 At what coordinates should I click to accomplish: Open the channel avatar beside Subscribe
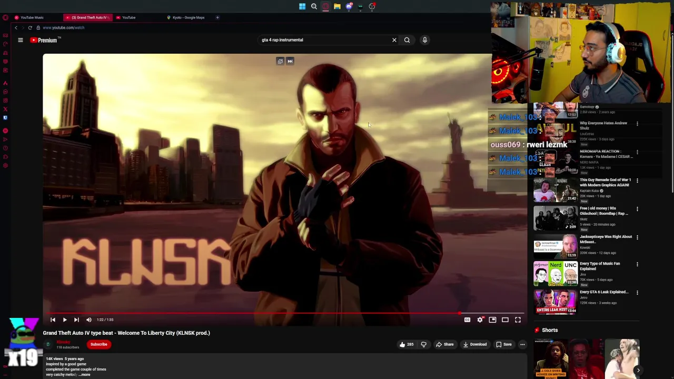tap(48, 345)
